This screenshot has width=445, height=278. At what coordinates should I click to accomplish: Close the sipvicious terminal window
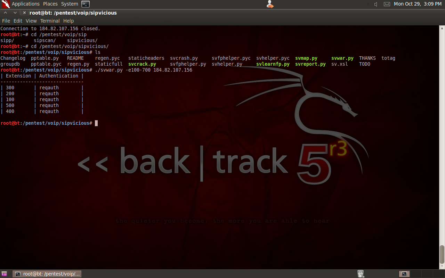(x=24, y=13)
